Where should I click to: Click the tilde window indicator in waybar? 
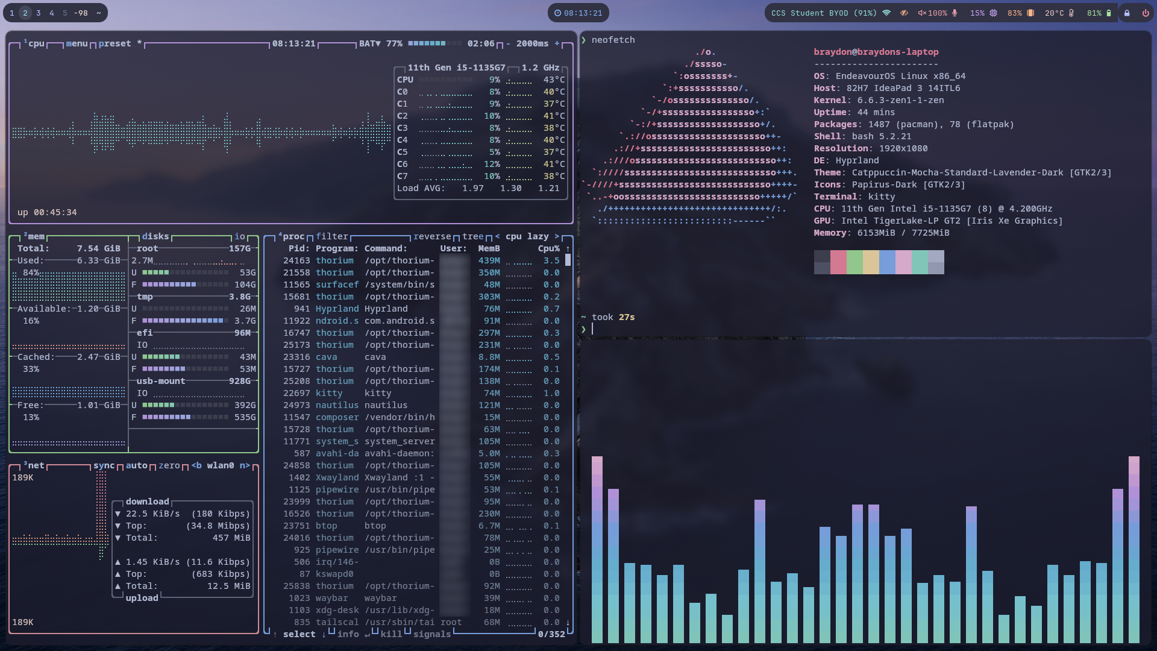click(98, 13)
